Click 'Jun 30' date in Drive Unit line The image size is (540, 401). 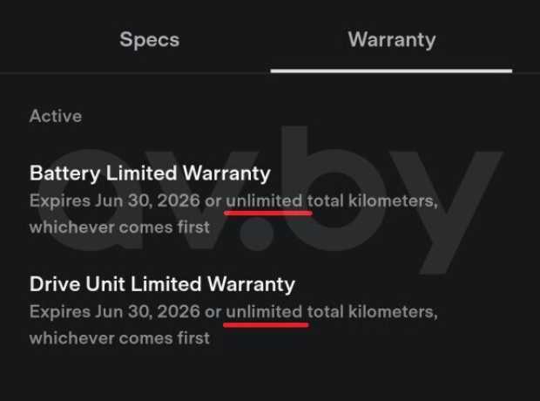(x=123, y=312)
